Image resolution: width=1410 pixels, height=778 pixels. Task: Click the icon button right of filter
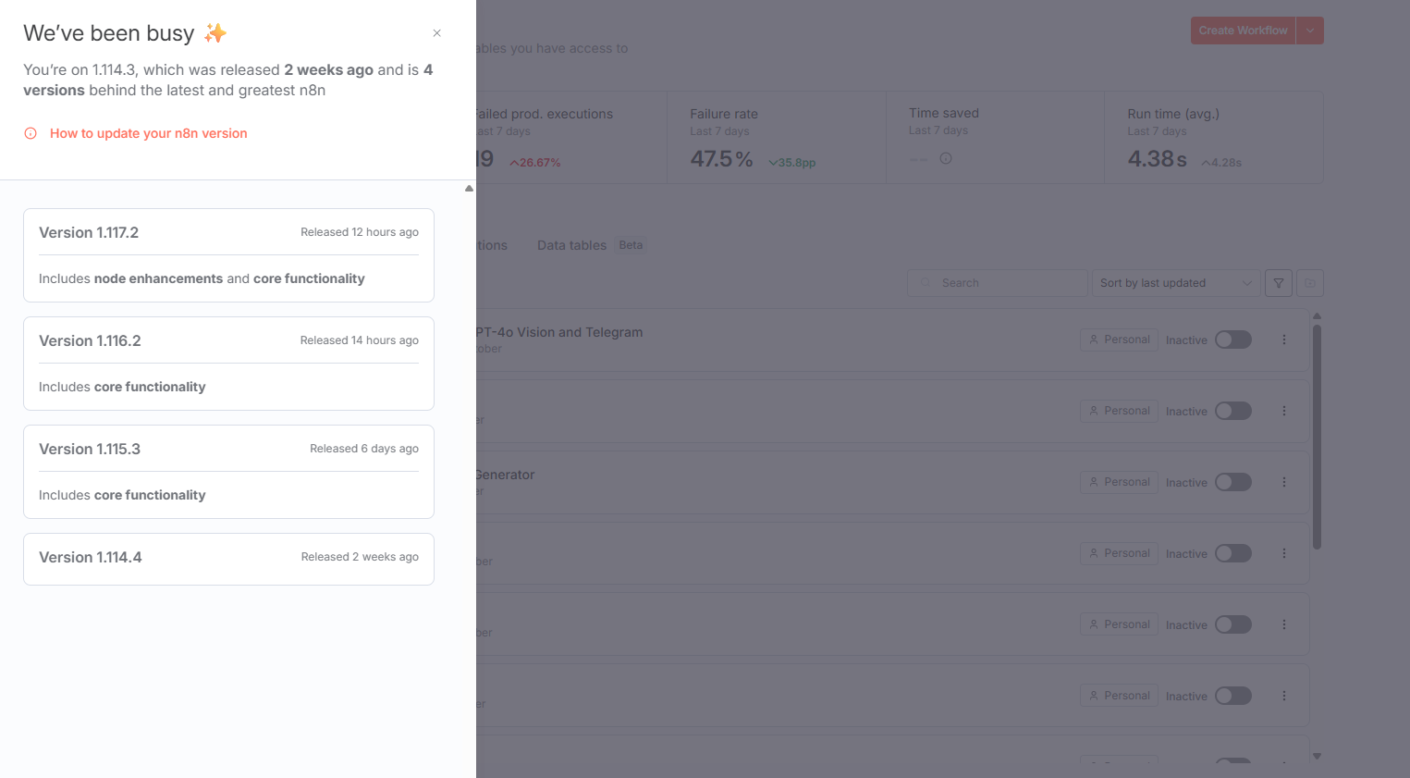[x=1310, y=283]
